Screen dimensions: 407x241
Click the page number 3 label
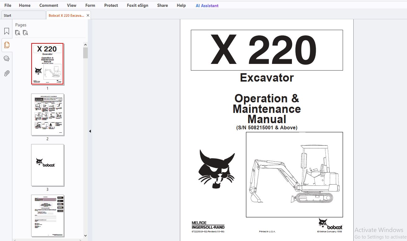[x=47, y=190]
